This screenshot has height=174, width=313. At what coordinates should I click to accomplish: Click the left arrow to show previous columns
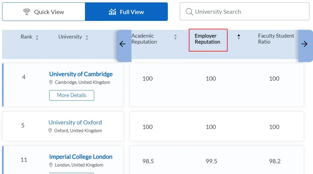pos(122,44)
